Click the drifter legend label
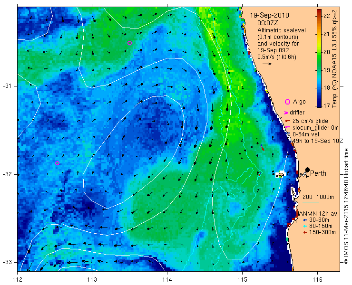 pyautogui.click(x=297, y=113)
